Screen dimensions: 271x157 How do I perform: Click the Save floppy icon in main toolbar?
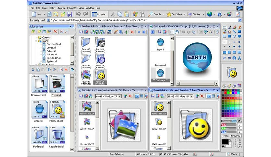click(x=70, y=14)
